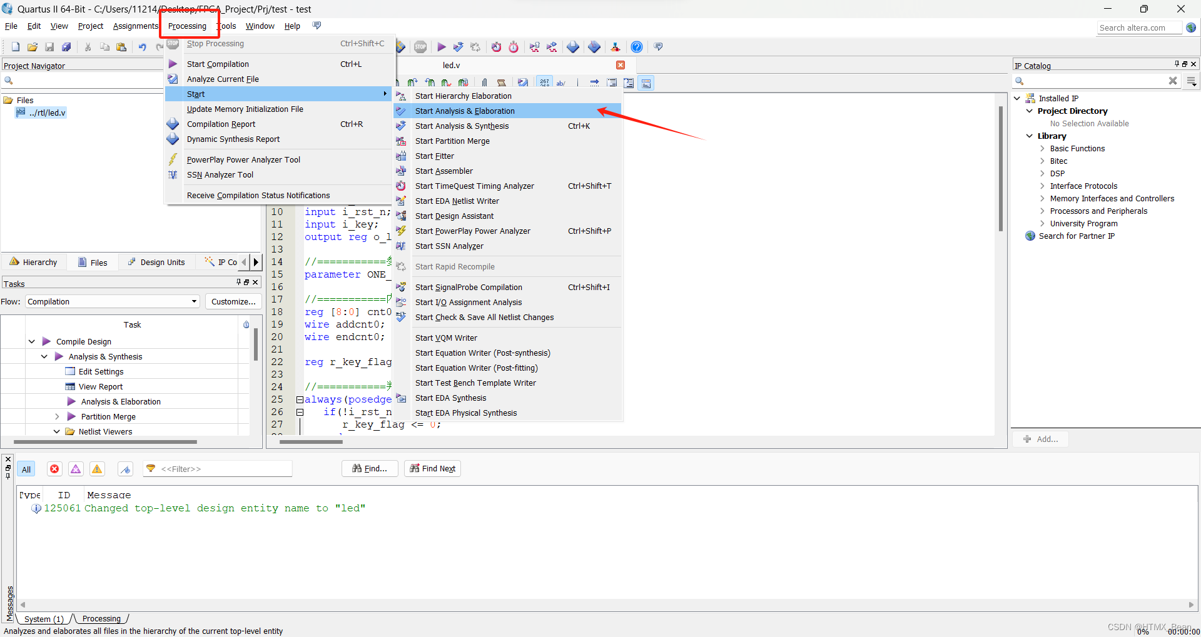Image resolution: width=1201 pixels, height=637 pixels.
Task: Click the blue Programmer download icon in toolbar
Action: pyautogui.click(x=594, y=47)
